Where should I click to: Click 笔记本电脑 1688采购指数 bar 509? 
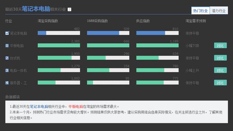[x=108, y=33]
